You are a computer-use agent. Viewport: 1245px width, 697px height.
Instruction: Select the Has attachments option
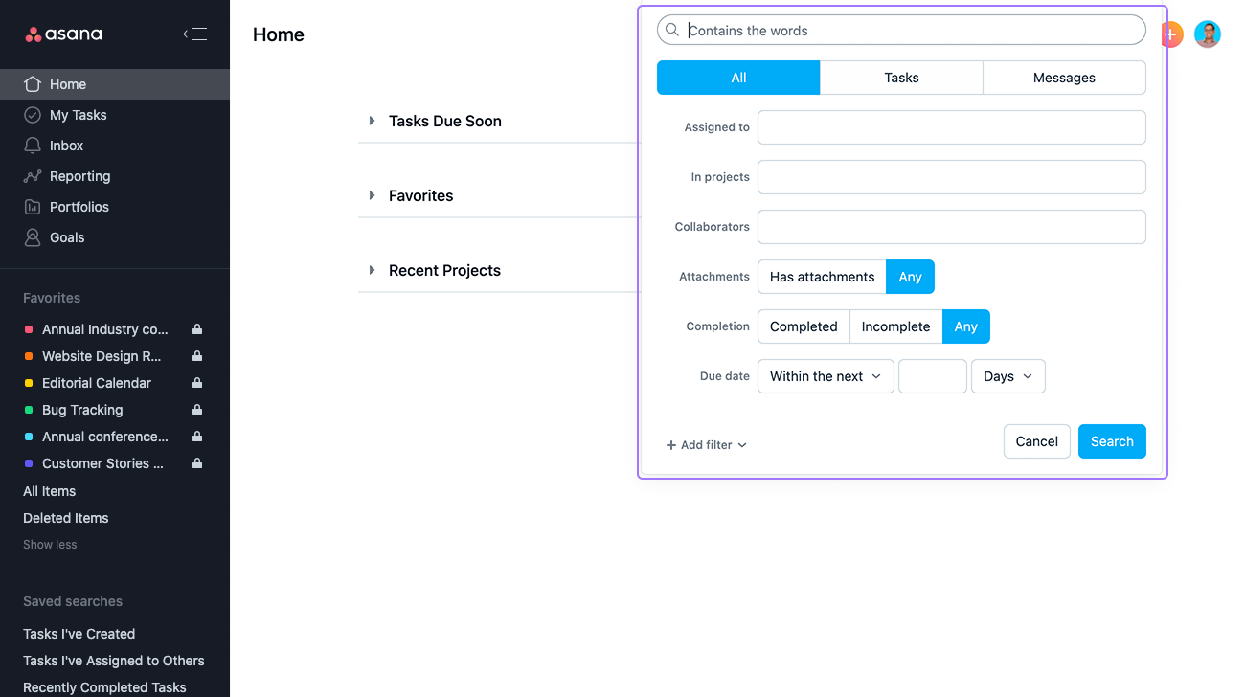click(822, 277)
